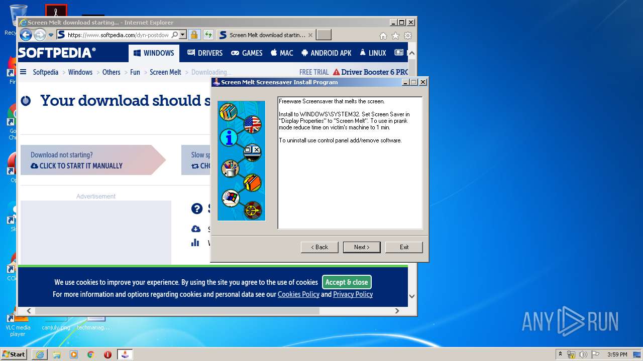The width and height of the screenshot is (643, 361).
Task: Click the Screen Melt installer taskbar icon
Action: coord(125,354)
